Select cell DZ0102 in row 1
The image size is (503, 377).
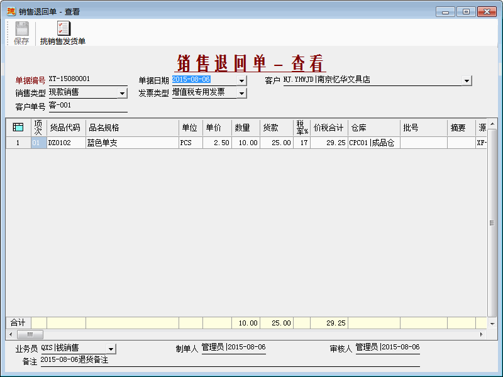[66, 143]
